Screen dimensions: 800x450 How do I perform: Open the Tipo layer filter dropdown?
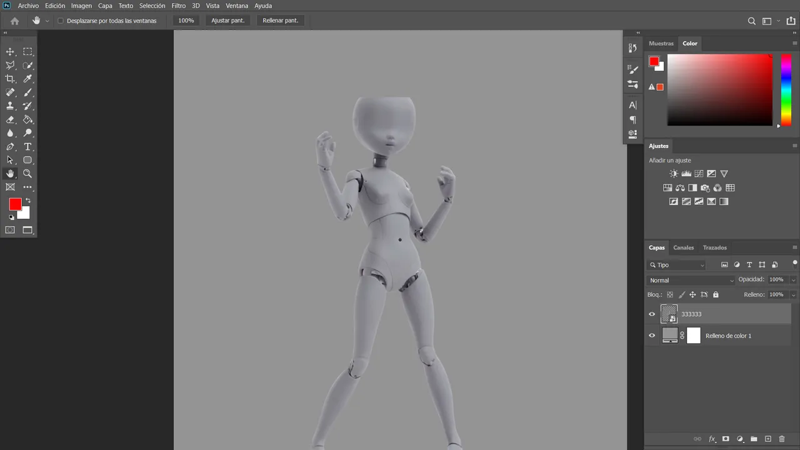[677, 265]
